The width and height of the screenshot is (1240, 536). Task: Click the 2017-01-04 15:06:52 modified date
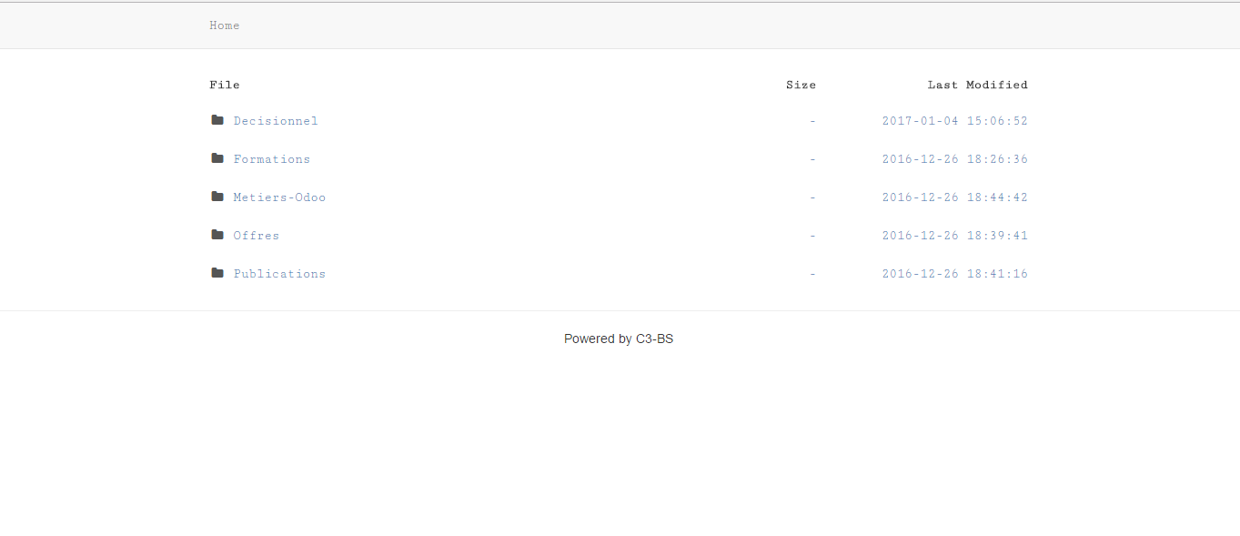coord(954,121)
